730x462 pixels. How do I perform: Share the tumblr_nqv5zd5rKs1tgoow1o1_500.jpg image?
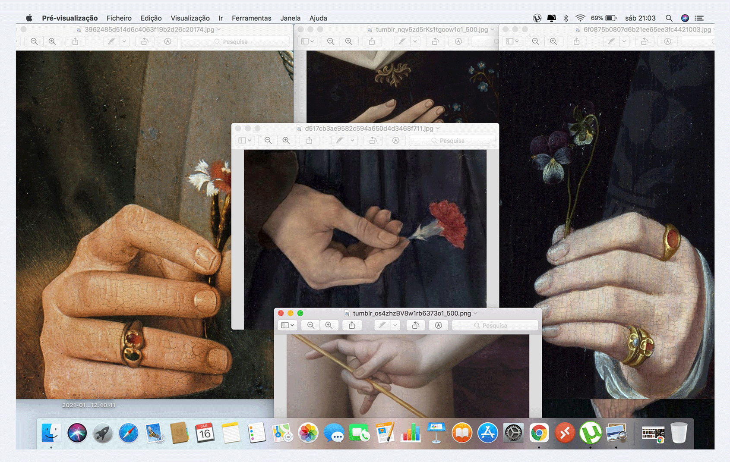(x=372, y=41)
